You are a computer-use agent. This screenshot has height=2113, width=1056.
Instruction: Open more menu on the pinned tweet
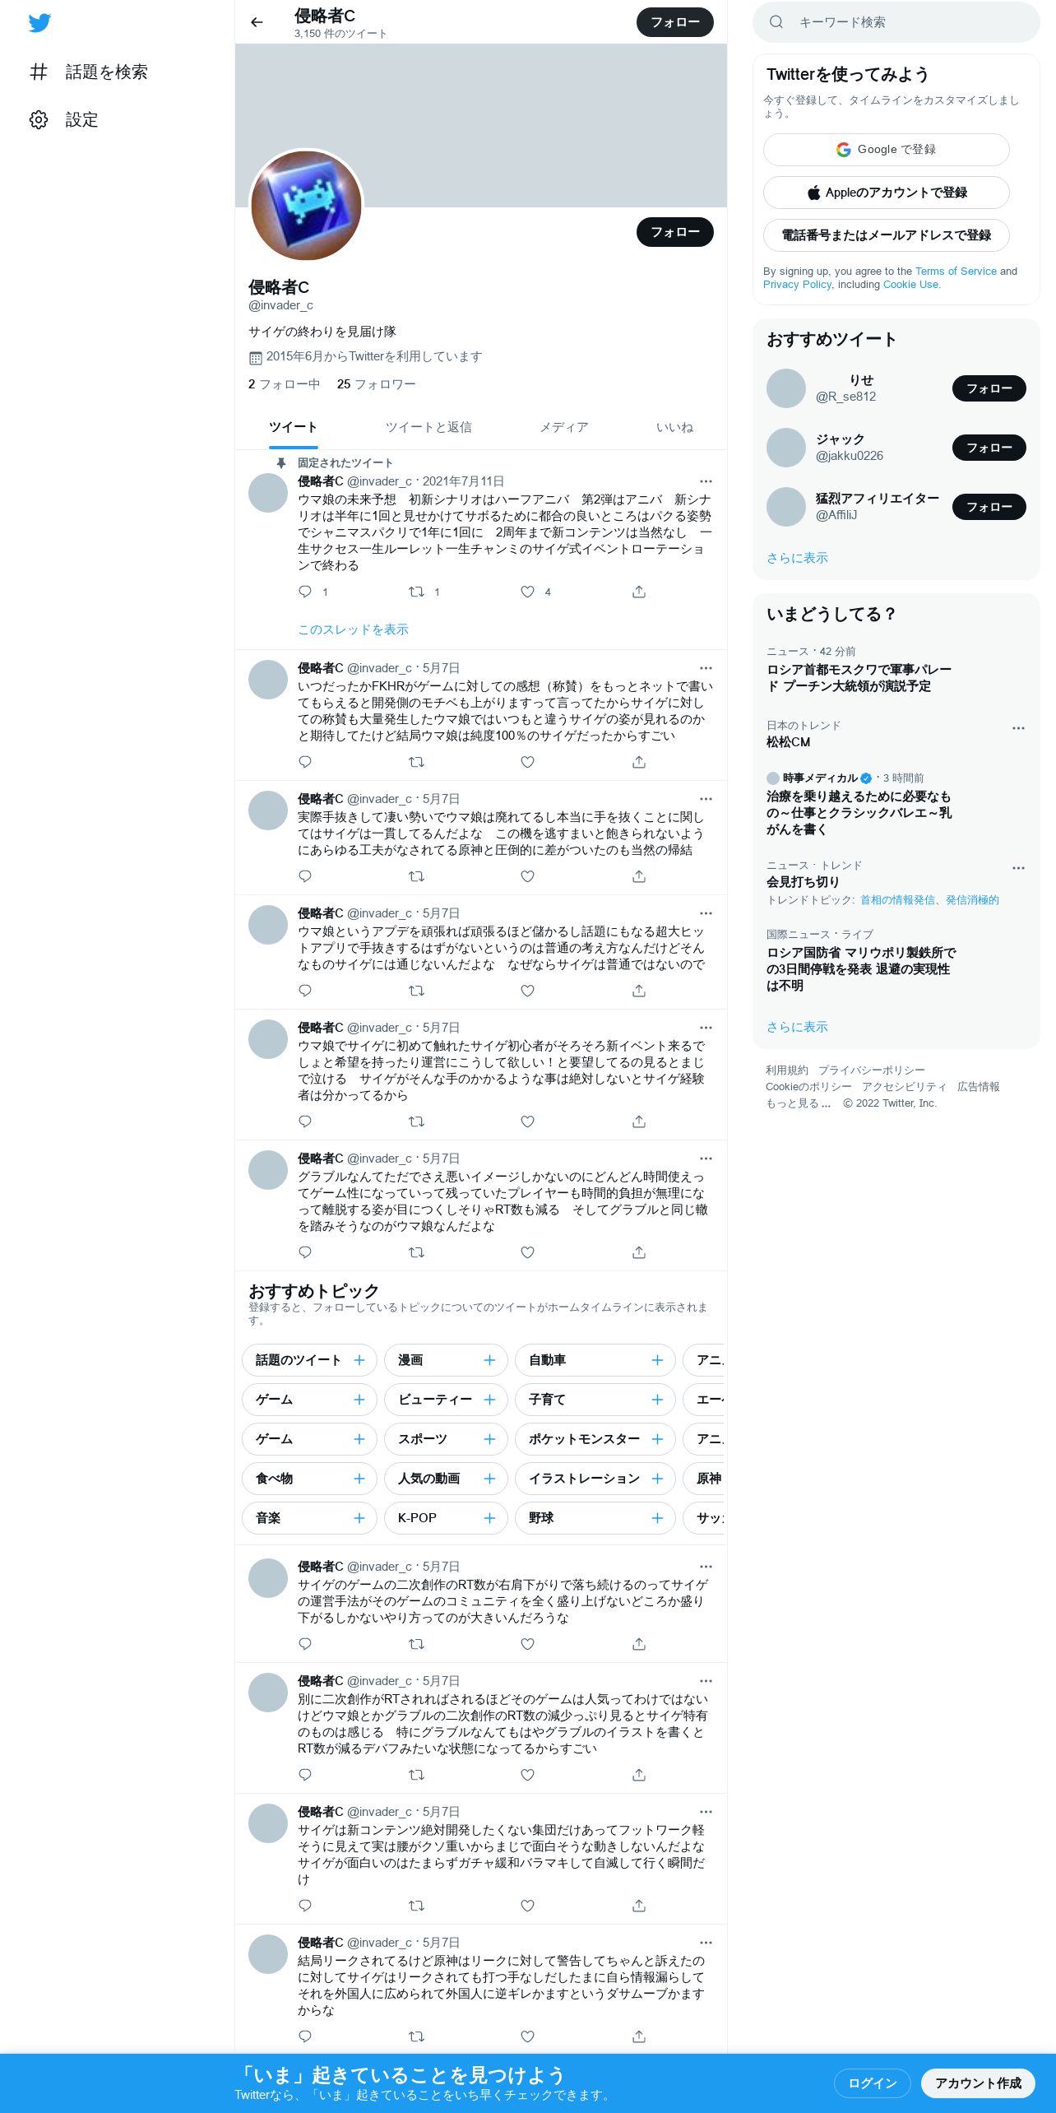click(x=706, y=481)
